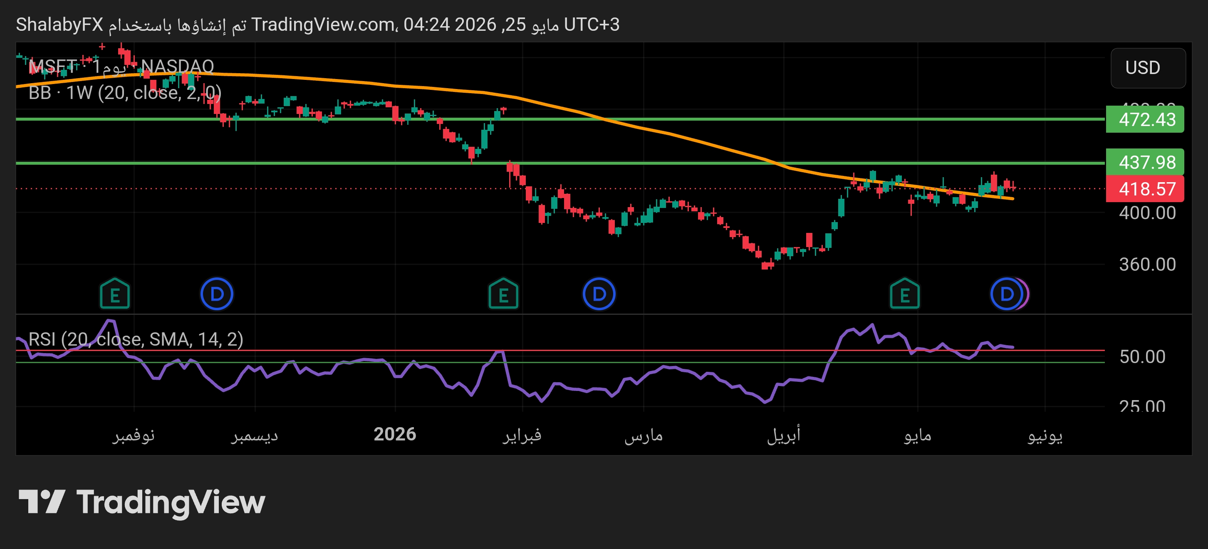This screenshot has height=549, width=1208.
Task: Select the RSI (20, close, SMA, 14, 2) legend
Action: click(x=136, y=339)
